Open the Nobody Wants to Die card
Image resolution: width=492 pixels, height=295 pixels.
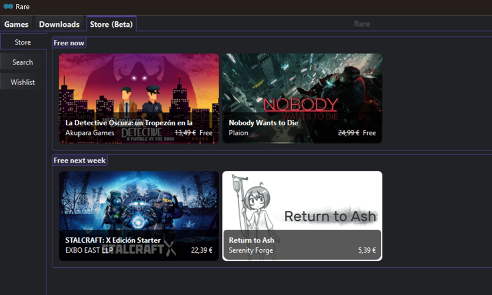coord(302,98)
